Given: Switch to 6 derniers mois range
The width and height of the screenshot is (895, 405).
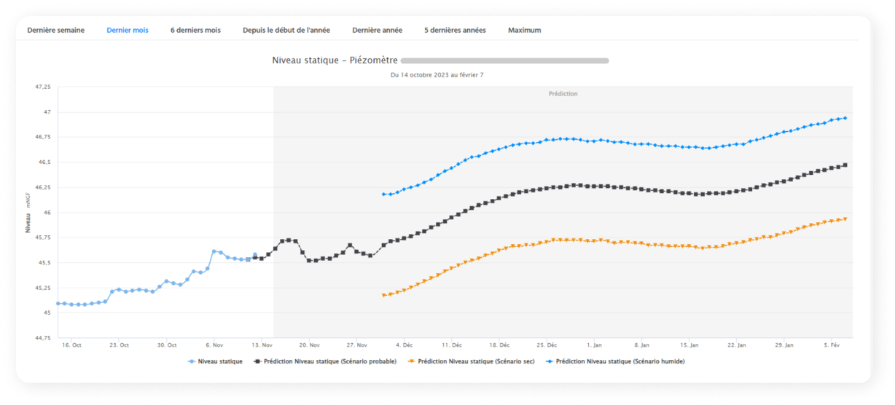Looking at the screenshot, I should [x=195, y=30].
